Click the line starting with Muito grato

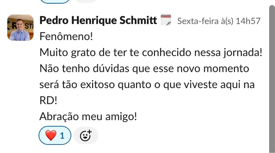(151, 52)
